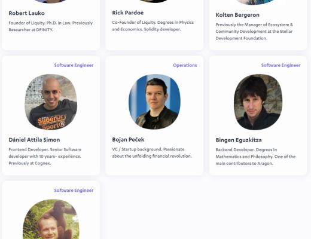Click the Dániel Attila Simon name
Screen dimensions: 311x239
[34, 140]
